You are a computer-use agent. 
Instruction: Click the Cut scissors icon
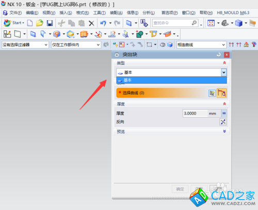click(61, 23)
